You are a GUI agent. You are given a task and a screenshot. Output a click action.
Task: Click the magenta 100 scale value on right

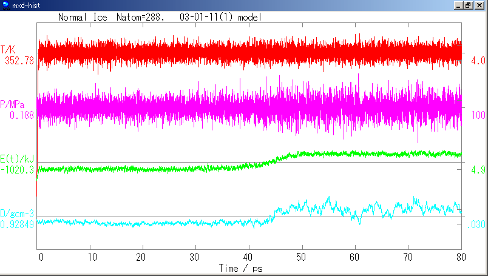coord(478,115)
